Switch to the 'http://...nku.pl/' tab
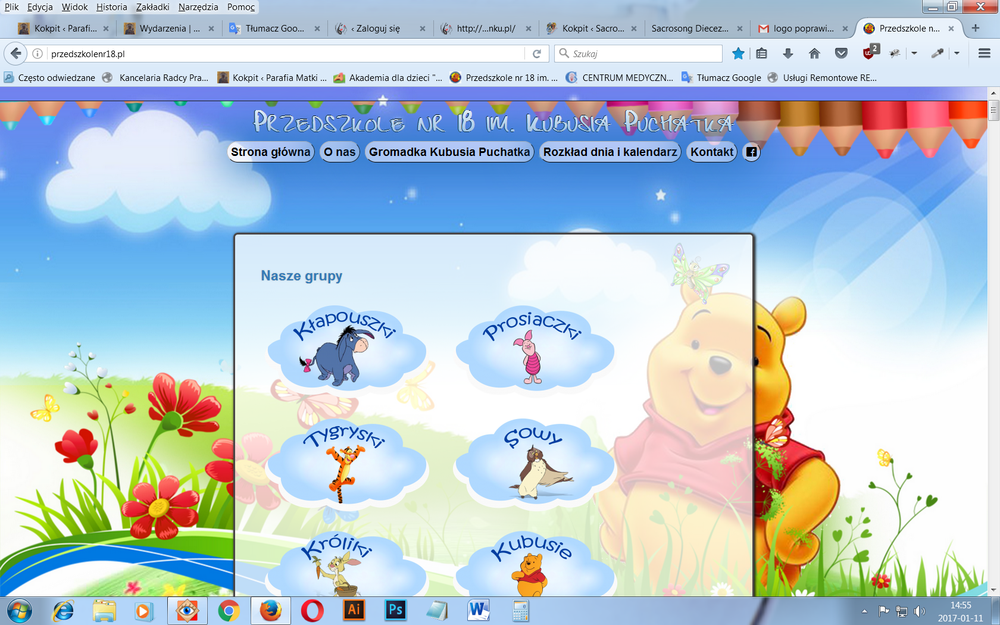The width and height of the screenshot is (1000, 625). click(485, 29)
